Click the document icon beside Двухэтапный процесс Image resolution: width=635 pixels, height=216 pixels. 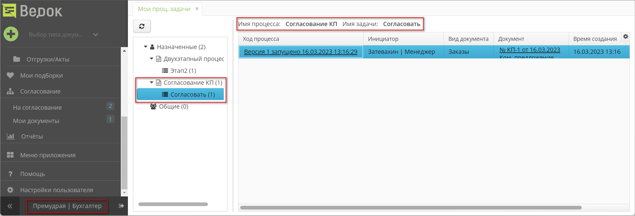(x=159, y=59)
